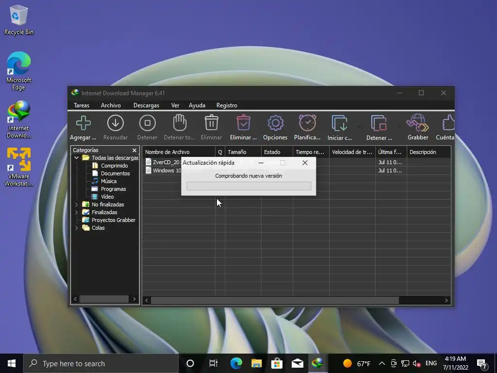Screen dimensions: 497x373
Task: Sort by Tiempo restante column header
Action: point(311,152)
